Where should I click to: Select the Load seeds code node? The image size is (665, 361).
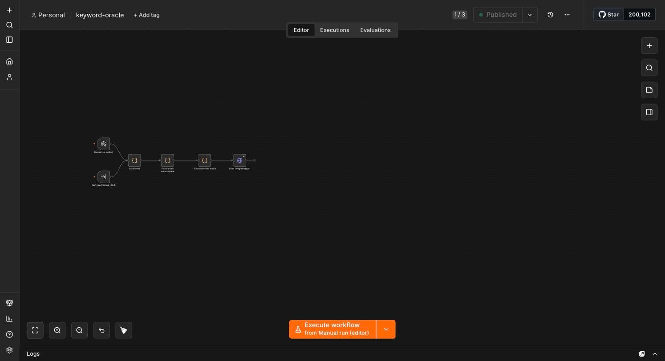click(134, 160)
